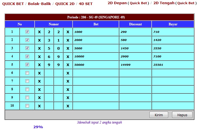Click the digit 6 field in row 4

click(49, 57)
